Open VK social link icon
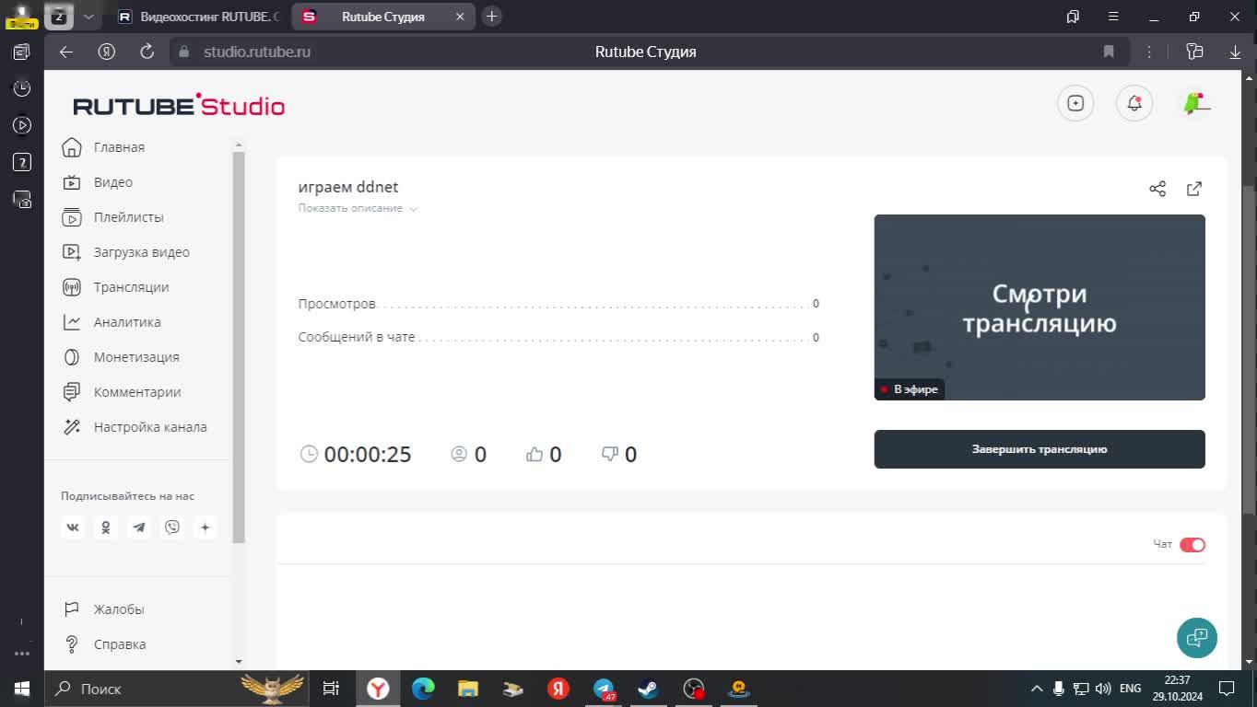1257x707 pixels. click(x=73, y=527)
